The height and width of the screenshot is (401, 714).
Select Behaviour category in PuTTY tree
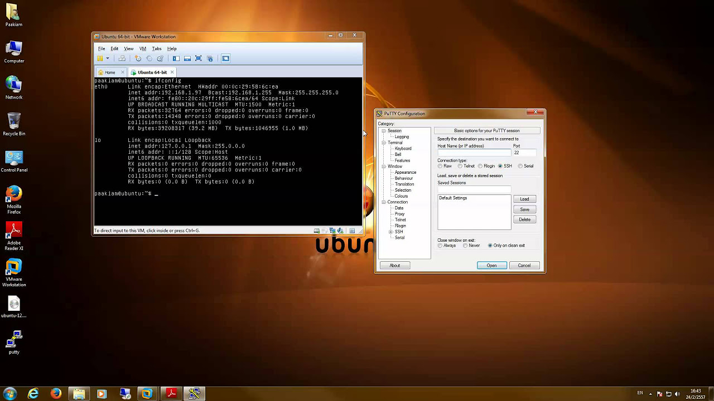pos(404,178)
